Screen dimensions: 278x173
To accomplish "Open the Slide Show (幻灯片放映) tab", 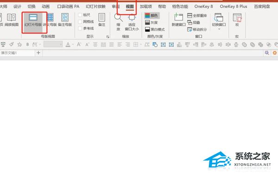I will (x=95, y=6).
